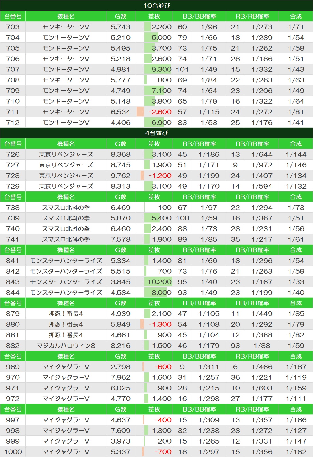
Task: Click combined probability 1/127
Action: (296, 431)
